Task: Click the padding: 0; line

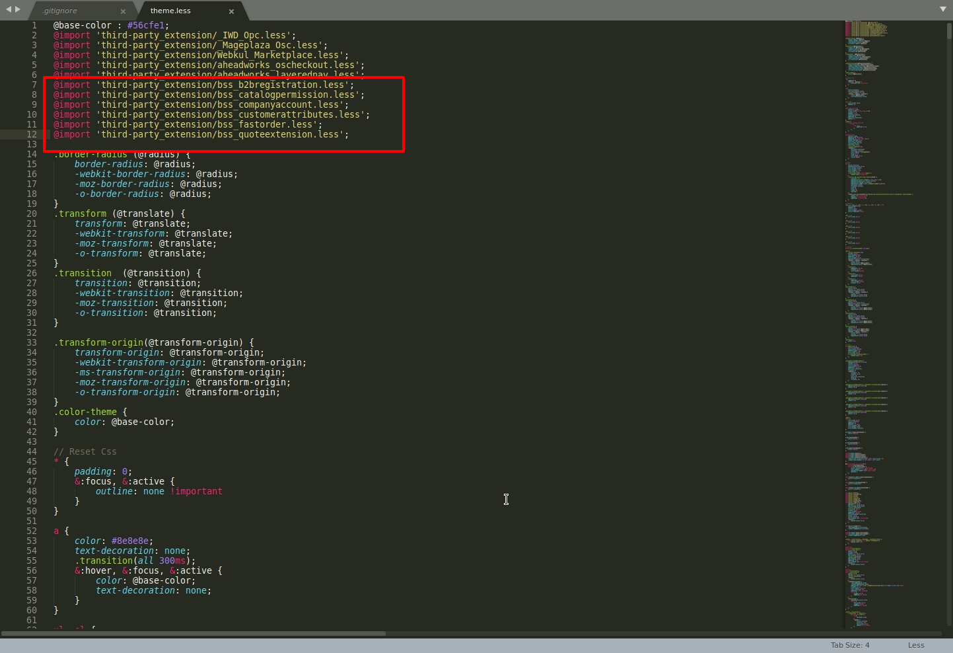Action: point(103,471)
